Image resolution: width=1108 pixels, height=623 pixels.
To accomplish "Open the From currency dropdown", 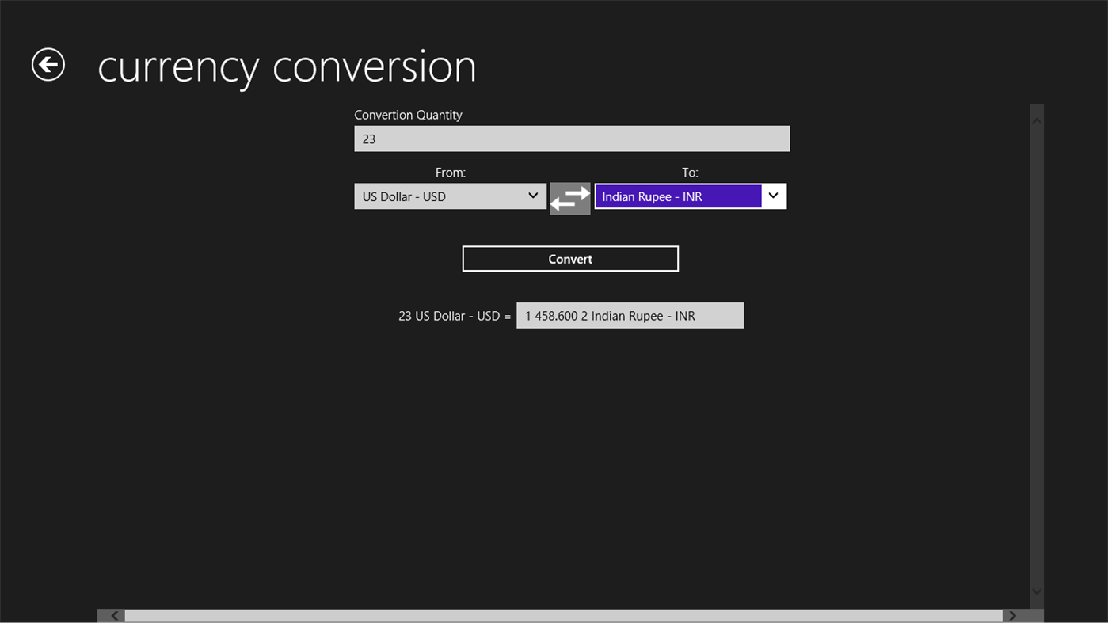I will coord(450,196).
